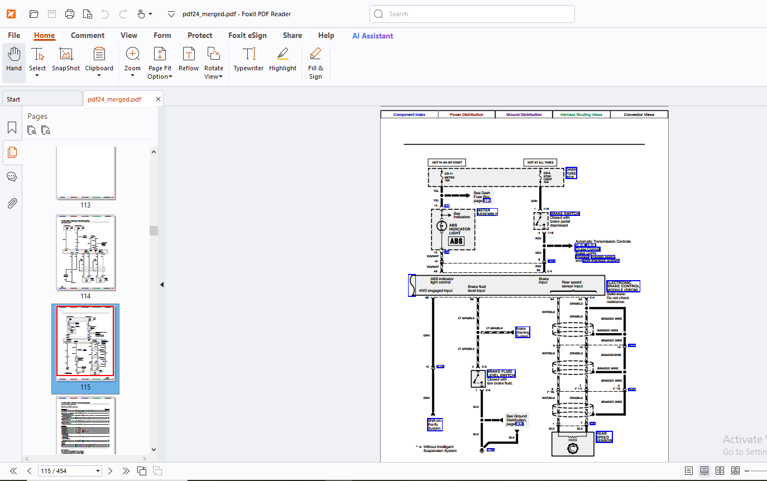Expand the Clipboard dropdown arrow
Viewport: 767px width, 481px height.
tap(99, 76)
